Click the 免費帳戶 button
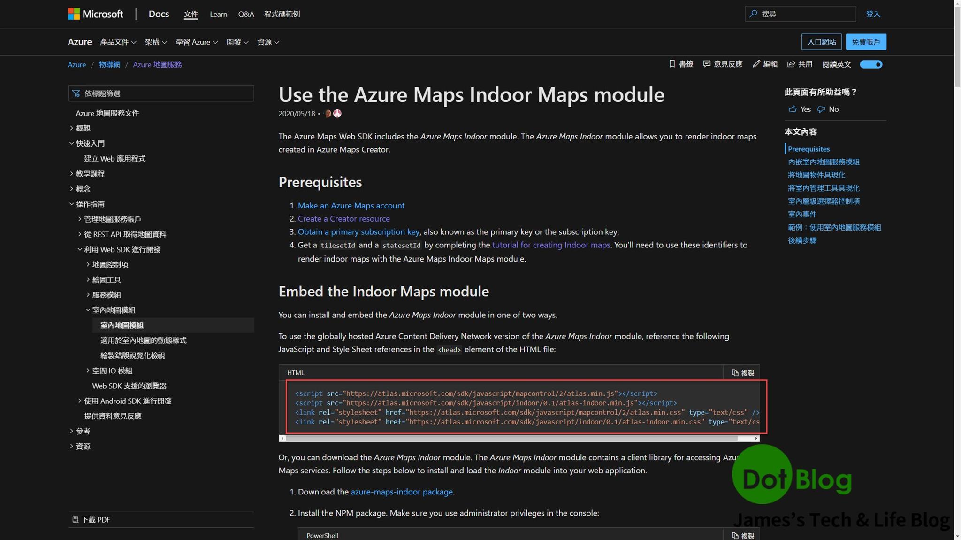The width and height of the screenshot is (961, 540). tap(866, 41)
